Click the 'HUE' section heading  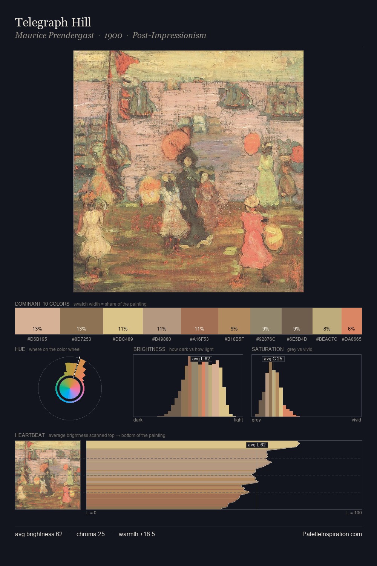[x=20, y=349]
